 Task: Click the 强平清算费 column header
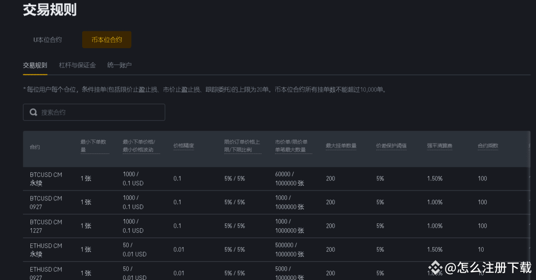point(440,146)
